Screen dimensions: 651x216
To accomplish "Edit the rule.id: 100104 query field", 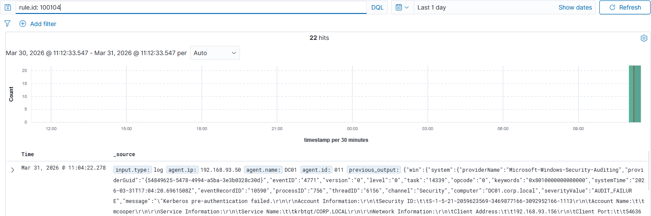I will [191, 7].
